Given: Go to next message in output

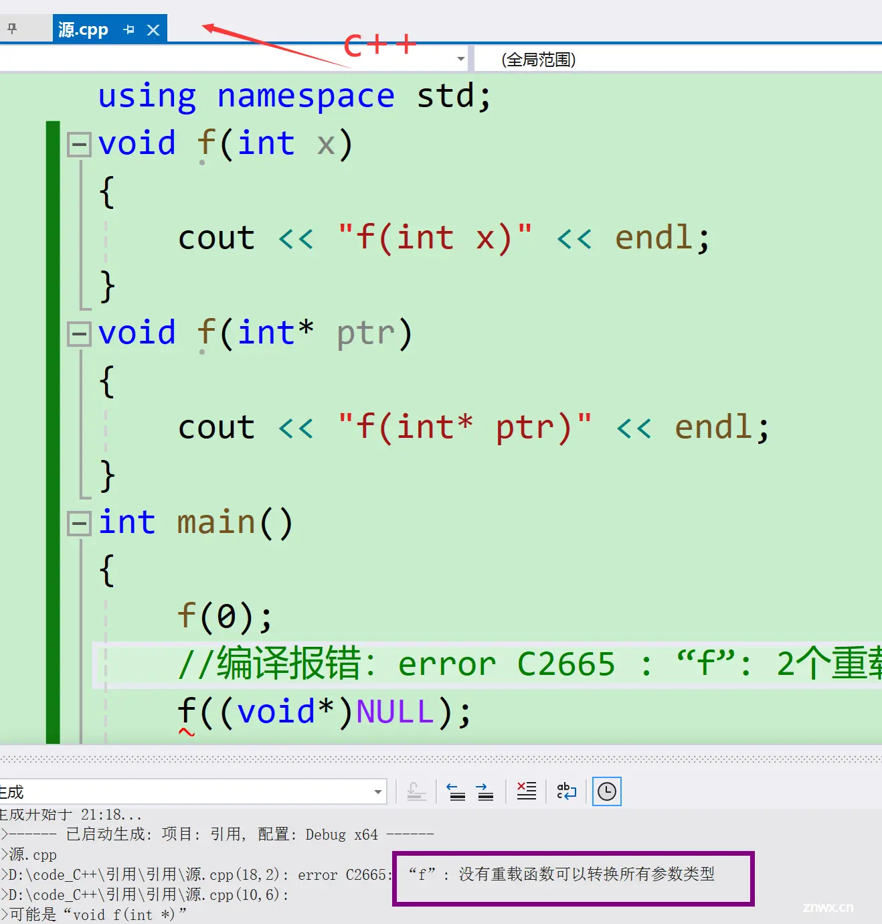Looking at the screenshot, I should pyautogui.click(x=485, y=791).
